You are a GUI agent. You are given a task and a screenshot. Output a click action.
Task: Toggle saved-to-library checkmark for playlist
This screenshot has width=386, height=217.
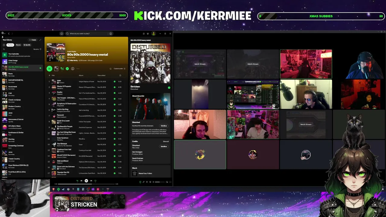(x=67, y=69)
